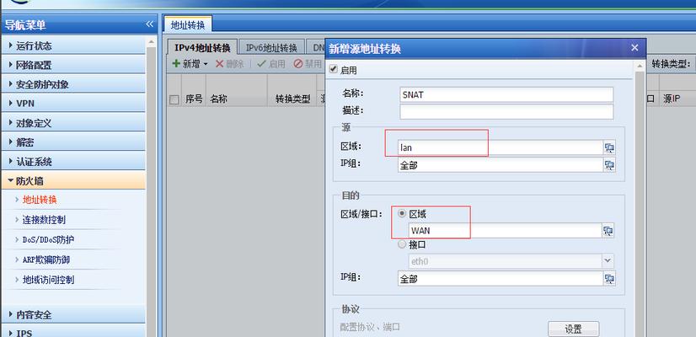Open the dropdown arrow beside the Add button
Screen dimensions: 696x337
pos(206,64)
